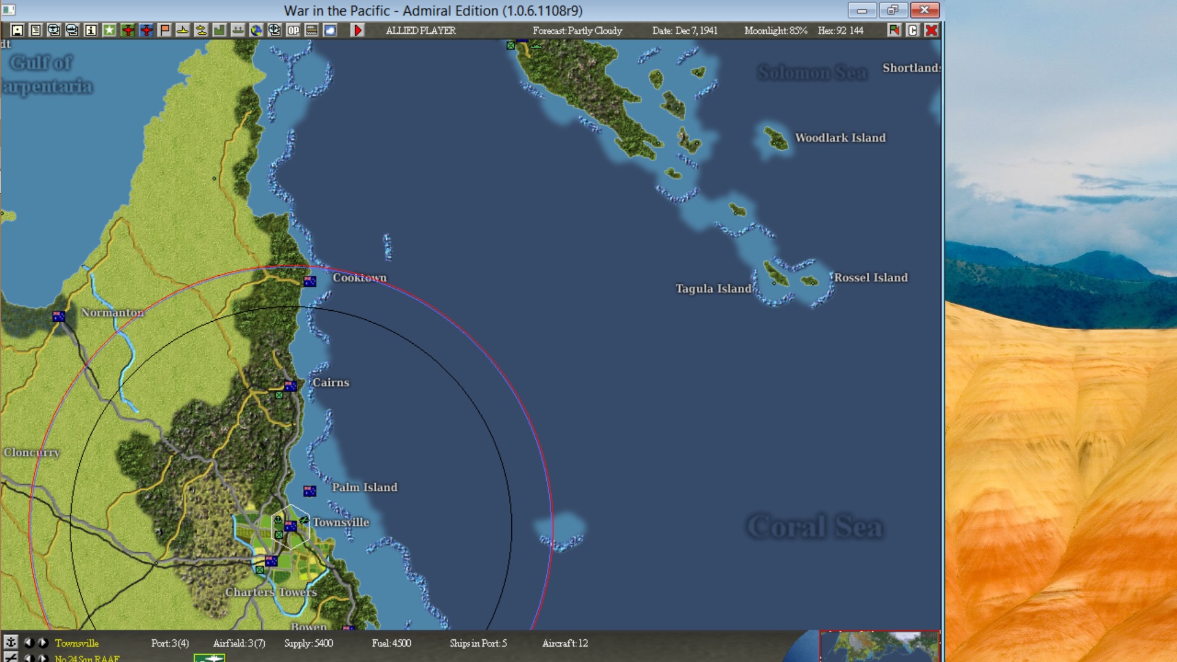1177x662 pixels.
Task: Open the yellow Townsville base name link
Action: (77, 643)
